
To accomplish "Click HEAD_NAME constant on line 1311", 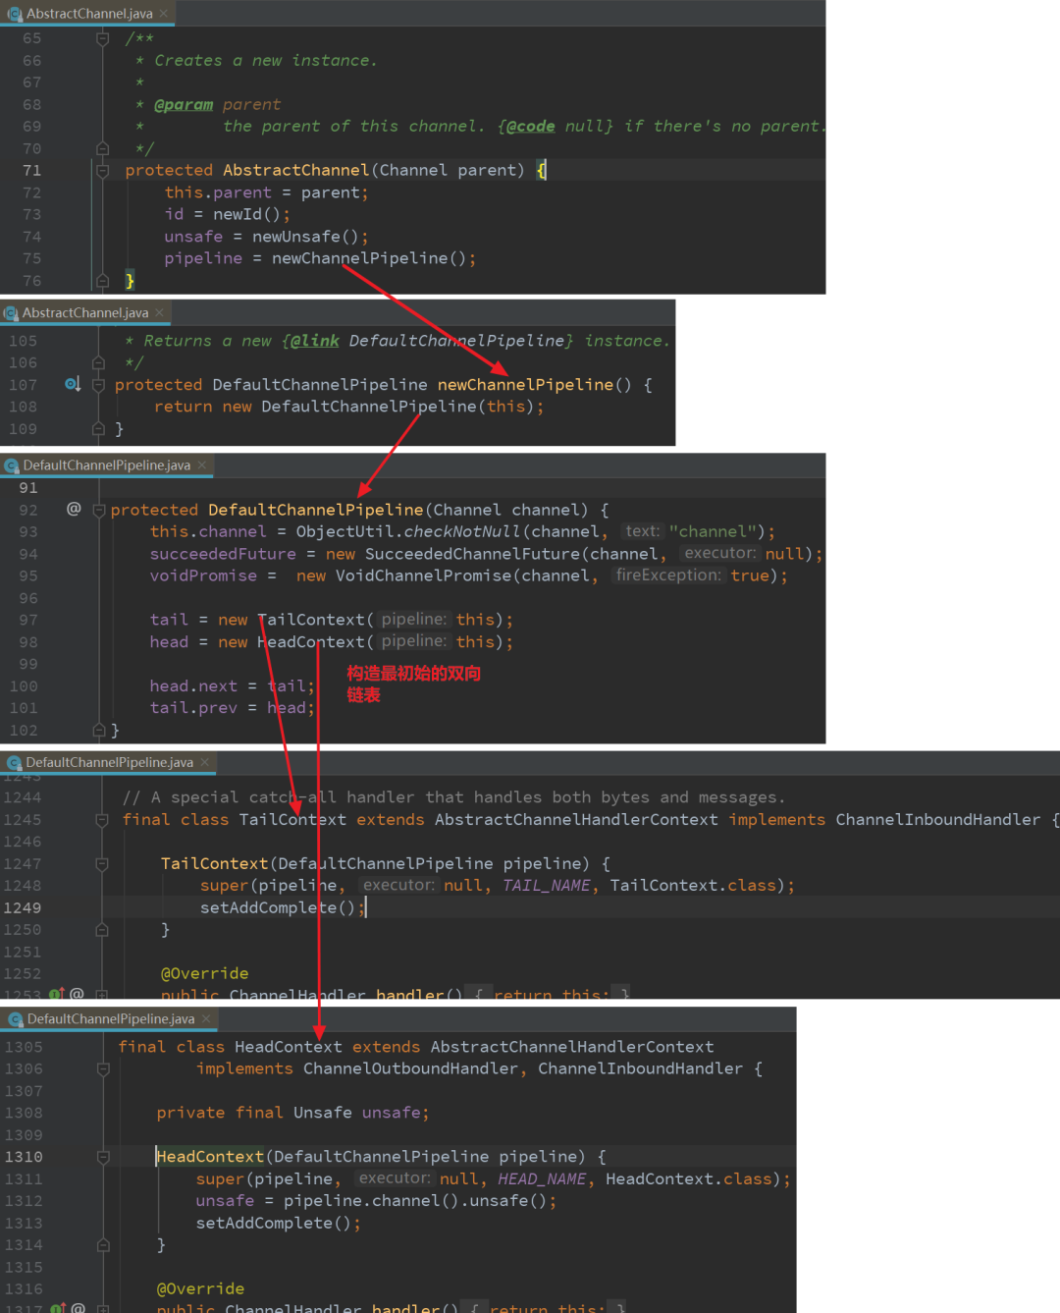I will click(x=542, y=1179).
